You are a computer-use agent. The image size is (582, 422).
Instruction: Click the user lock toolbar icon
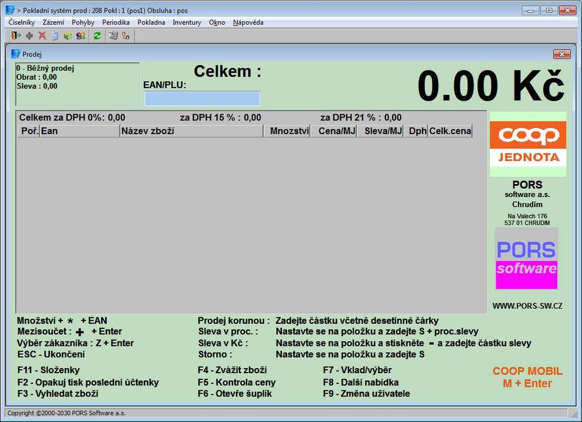126,36
